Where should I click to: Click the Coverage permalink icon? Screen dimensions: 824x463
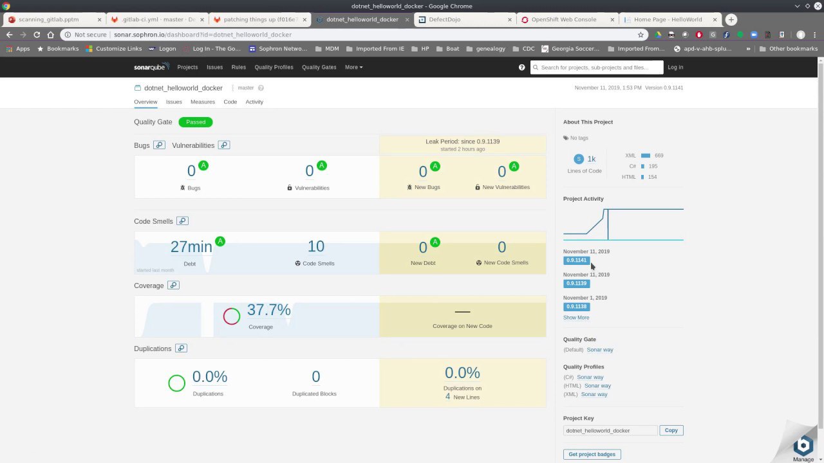(x=173, y=286)
